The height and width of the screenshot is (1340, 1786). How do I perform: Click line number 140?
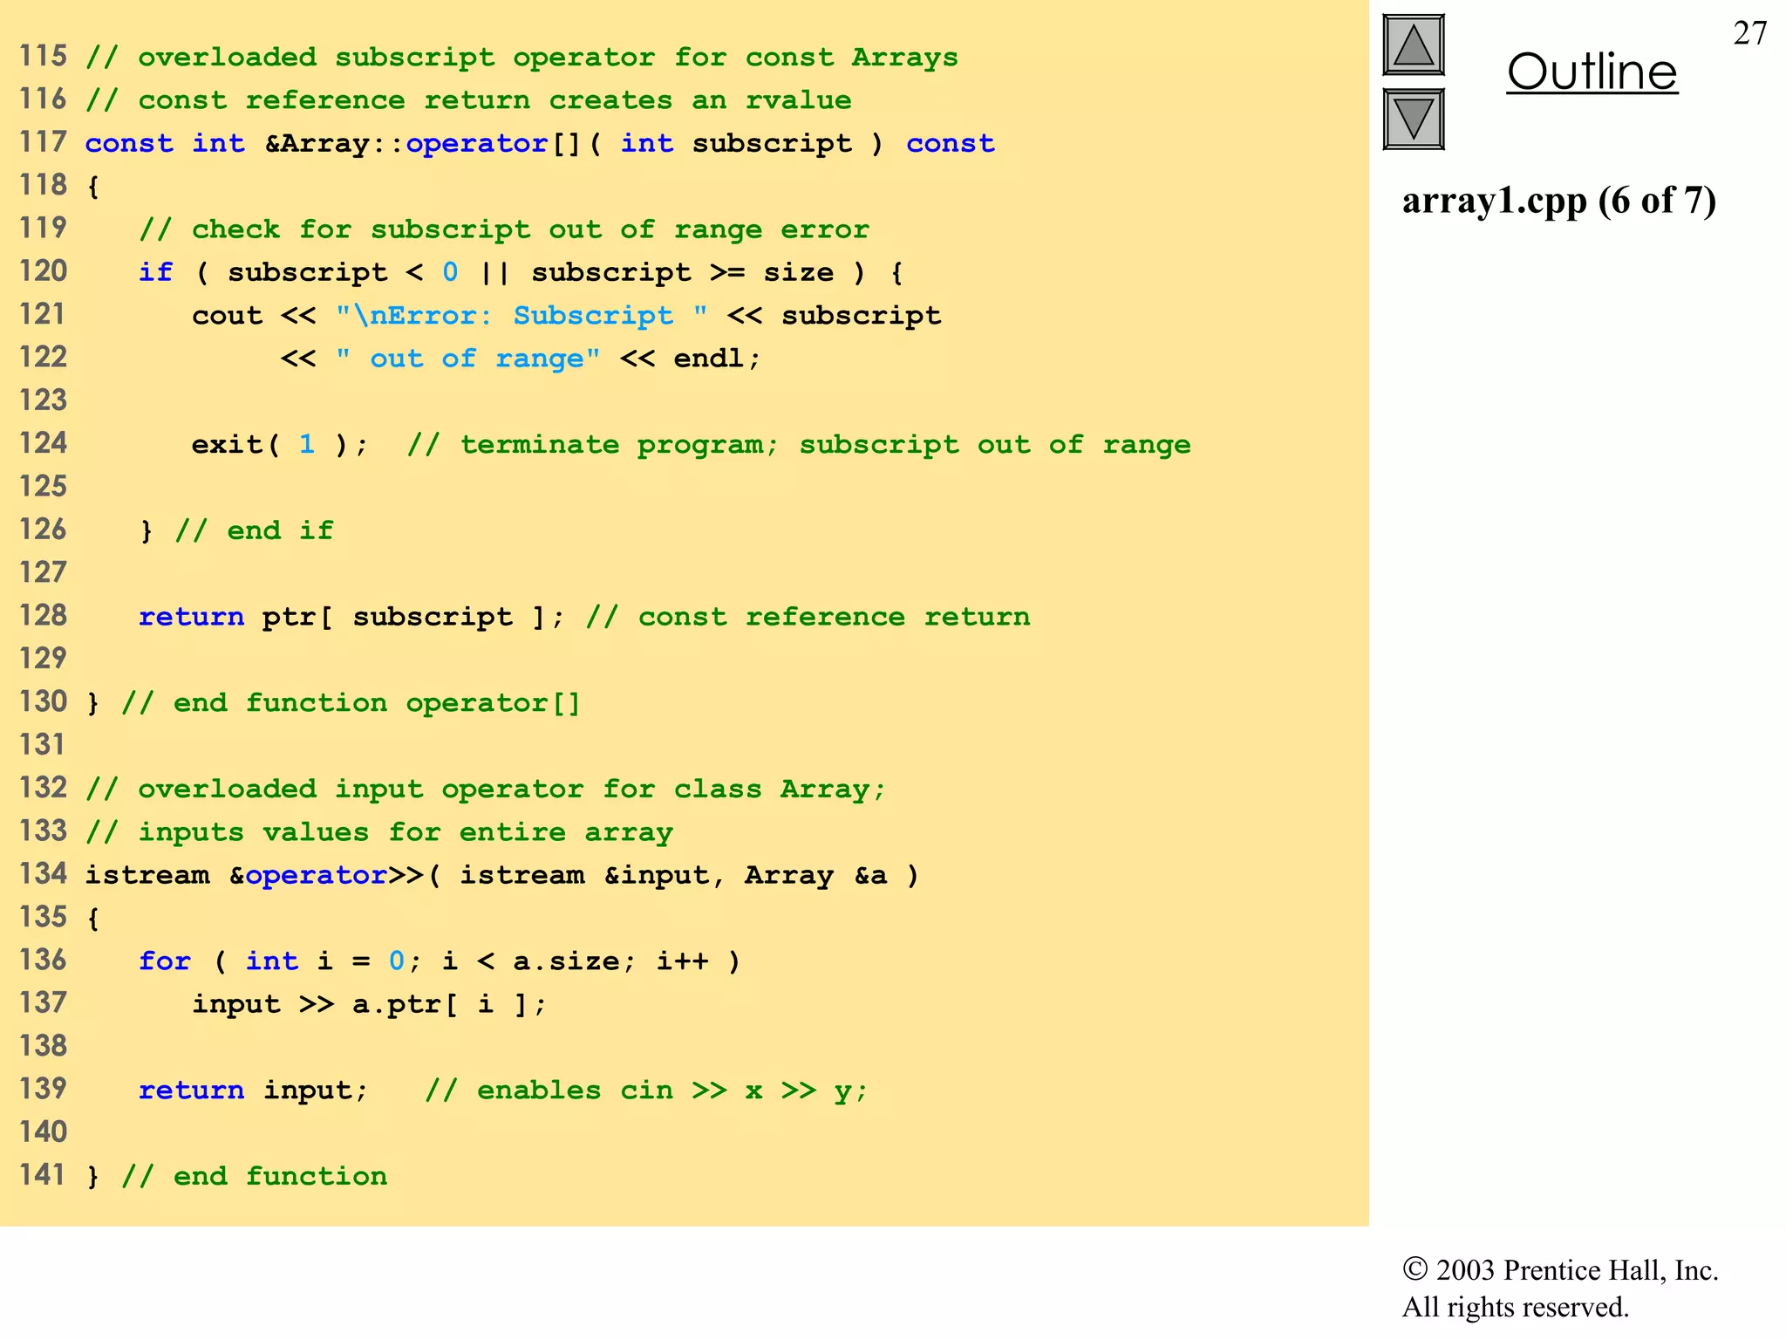tap(43, 1132)
